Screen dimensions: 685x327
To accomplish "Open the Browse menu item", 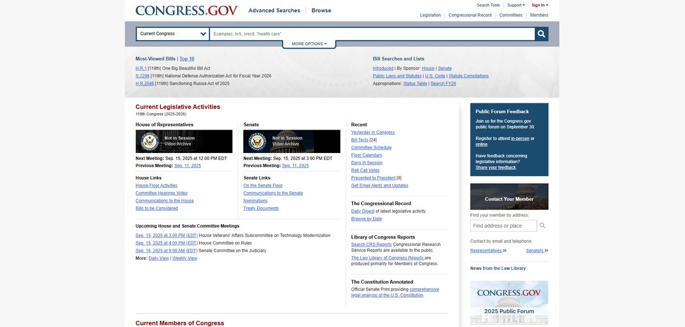I will coord(321,10).
